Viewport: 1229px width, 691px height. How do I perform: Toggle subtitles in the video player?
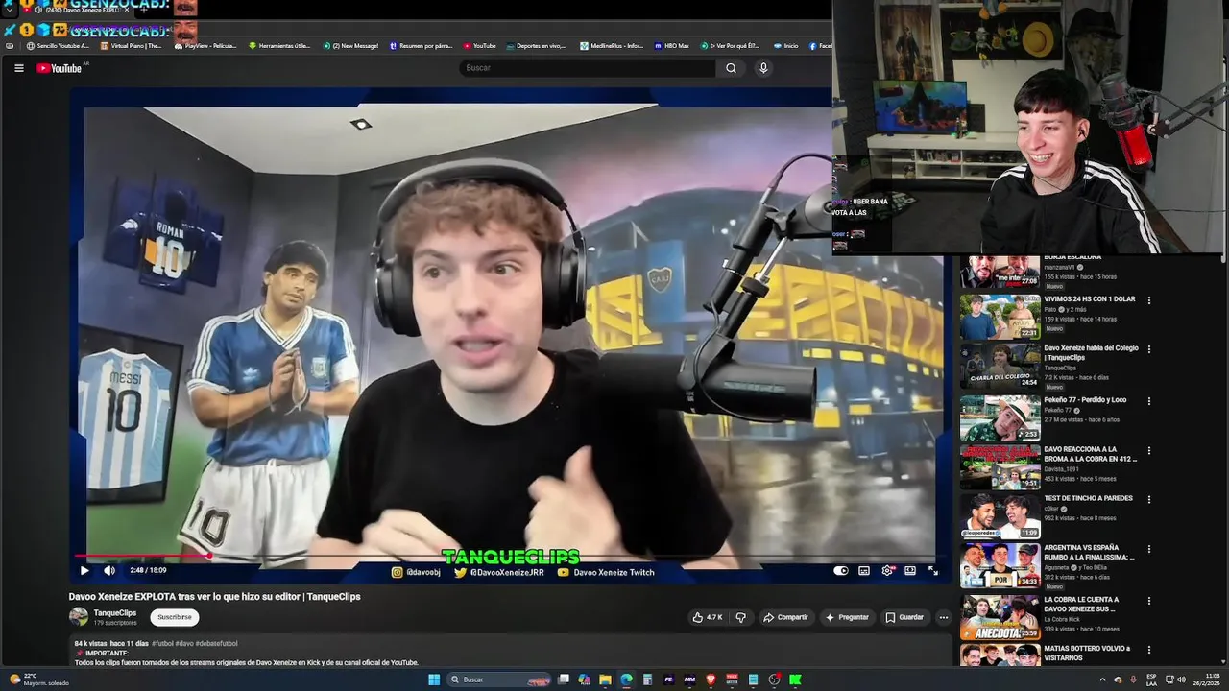pyautogui.click(x=864, y=571)
